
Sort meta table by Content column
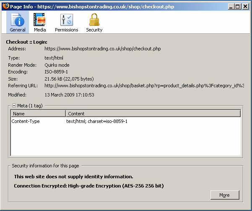pos(153,114)
